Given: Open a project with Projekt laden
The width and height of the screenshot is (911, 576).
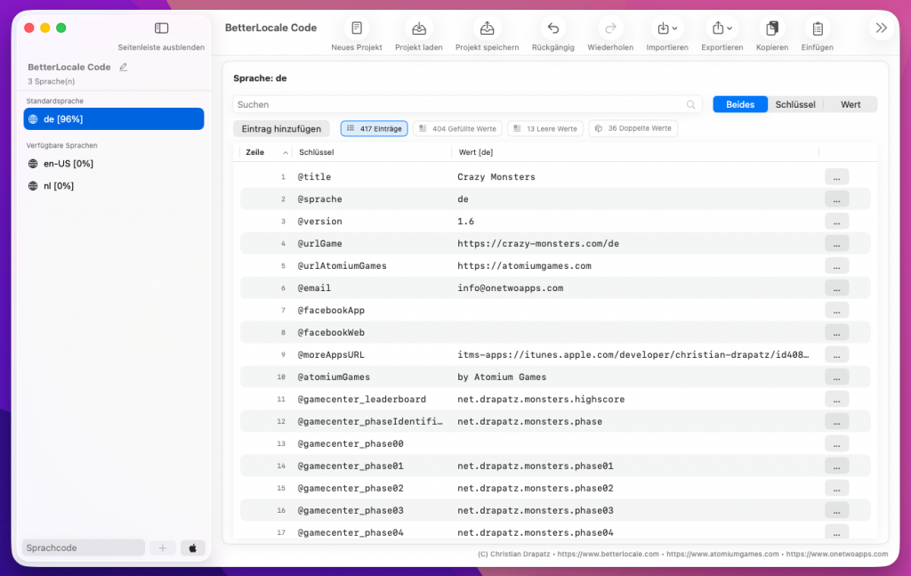Looking at the screenshot, I should (x=419, y=28).
